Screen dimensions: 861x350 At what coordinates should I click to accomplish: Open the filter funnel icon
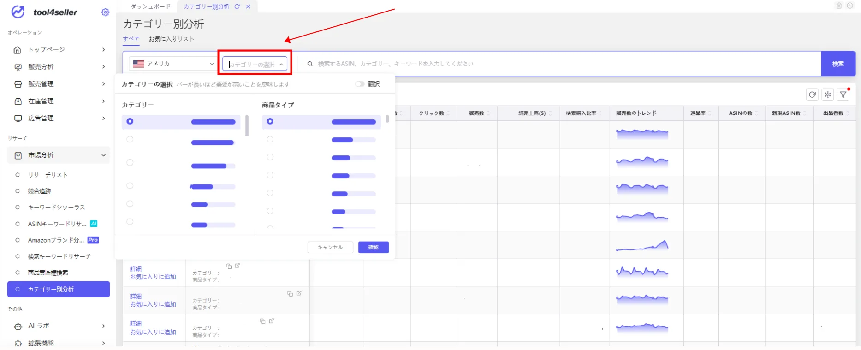coord(843,95)
